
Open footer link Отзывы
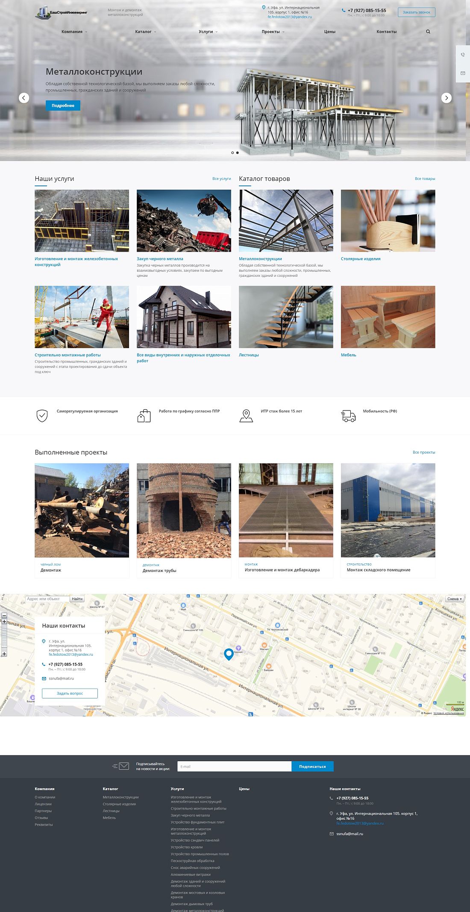pos(41,818)
